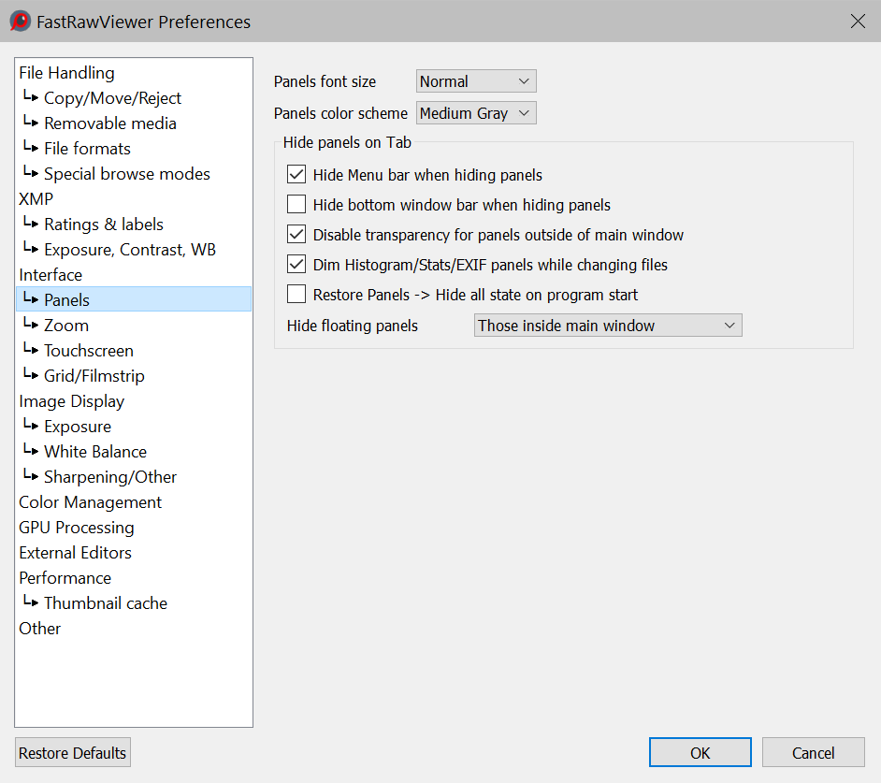This screenshot has width=881, height=783.
Task: Enable Hide bottom window bar checkbox
Action: click(296, 205)
